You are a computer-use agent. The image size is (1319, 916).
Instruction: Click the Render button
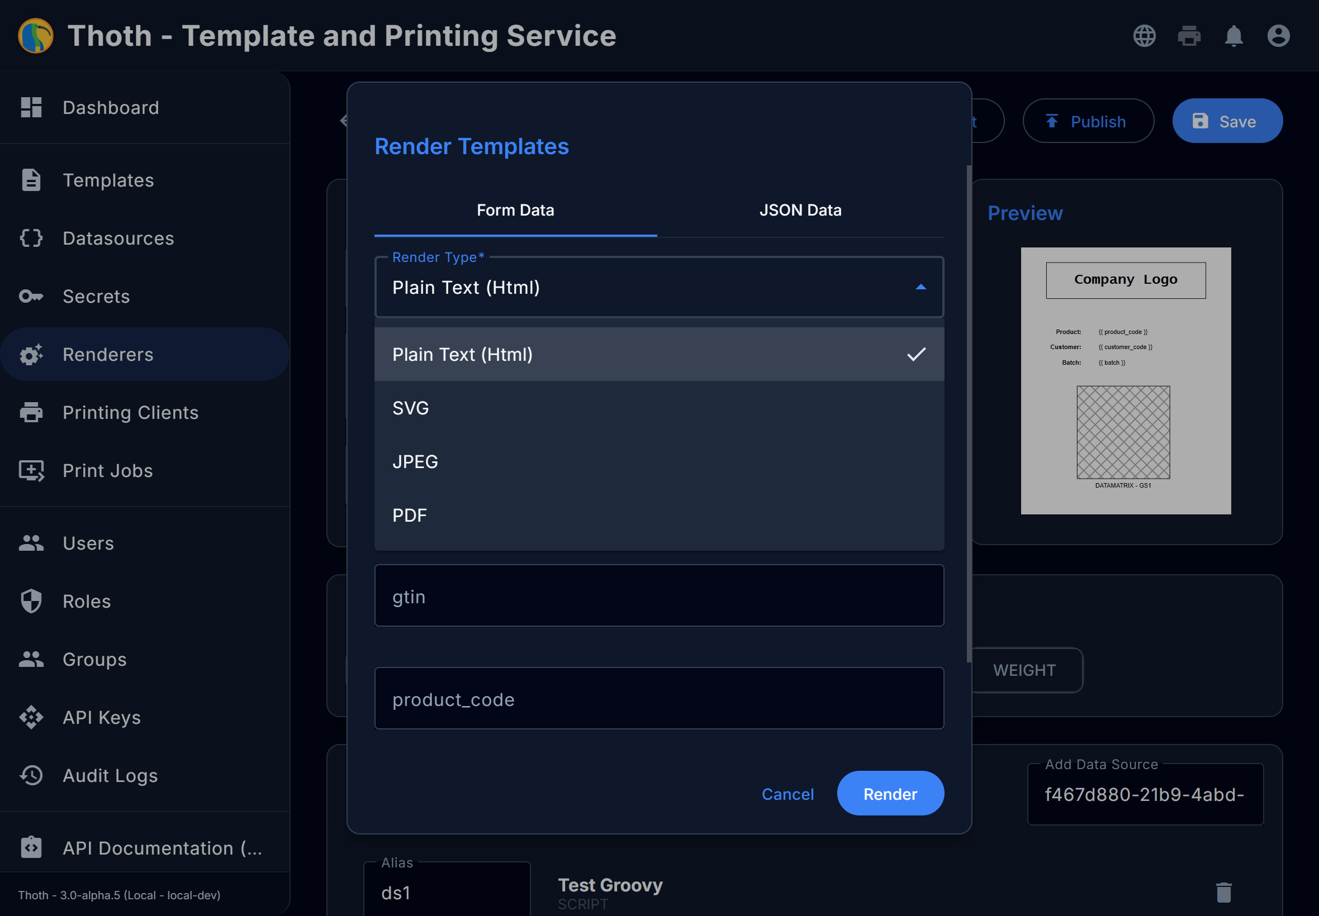click(x=890, y=793)
